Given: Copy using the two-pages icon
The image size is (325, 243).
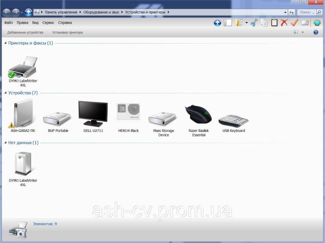Looking at the screenshot, I should point(264,22).
